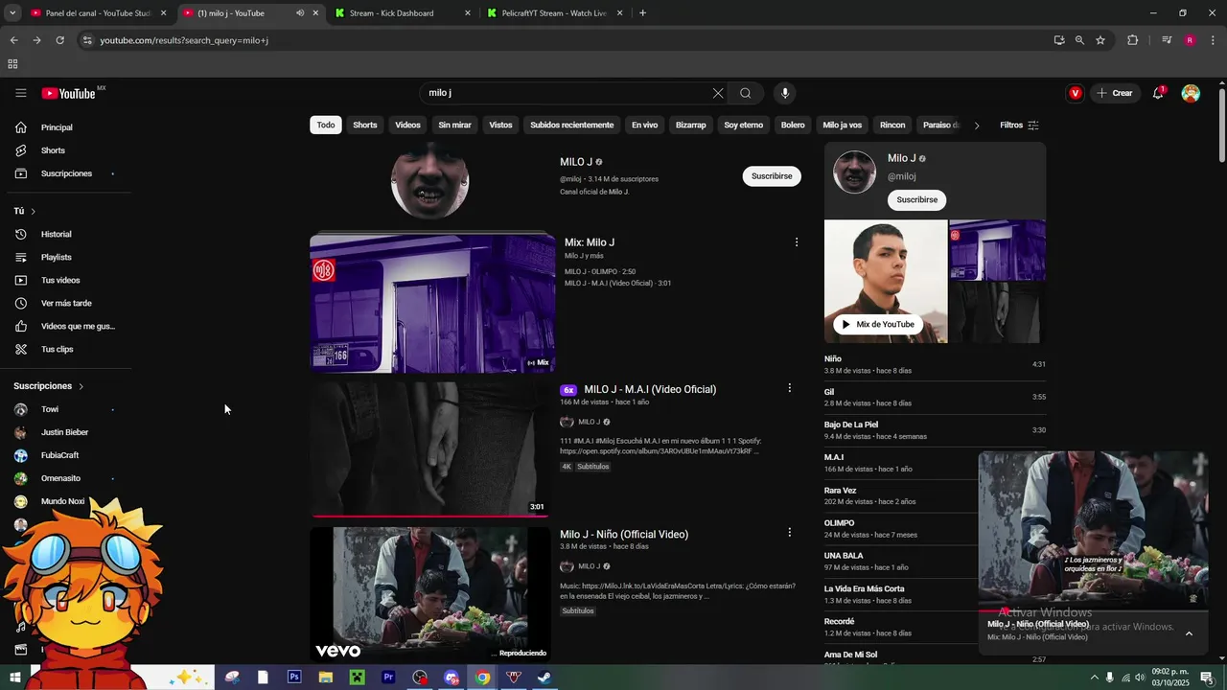Open Ver más tarde in the sidebar
The width and height of the screenshot is (1227, 690).
point(65,303)
